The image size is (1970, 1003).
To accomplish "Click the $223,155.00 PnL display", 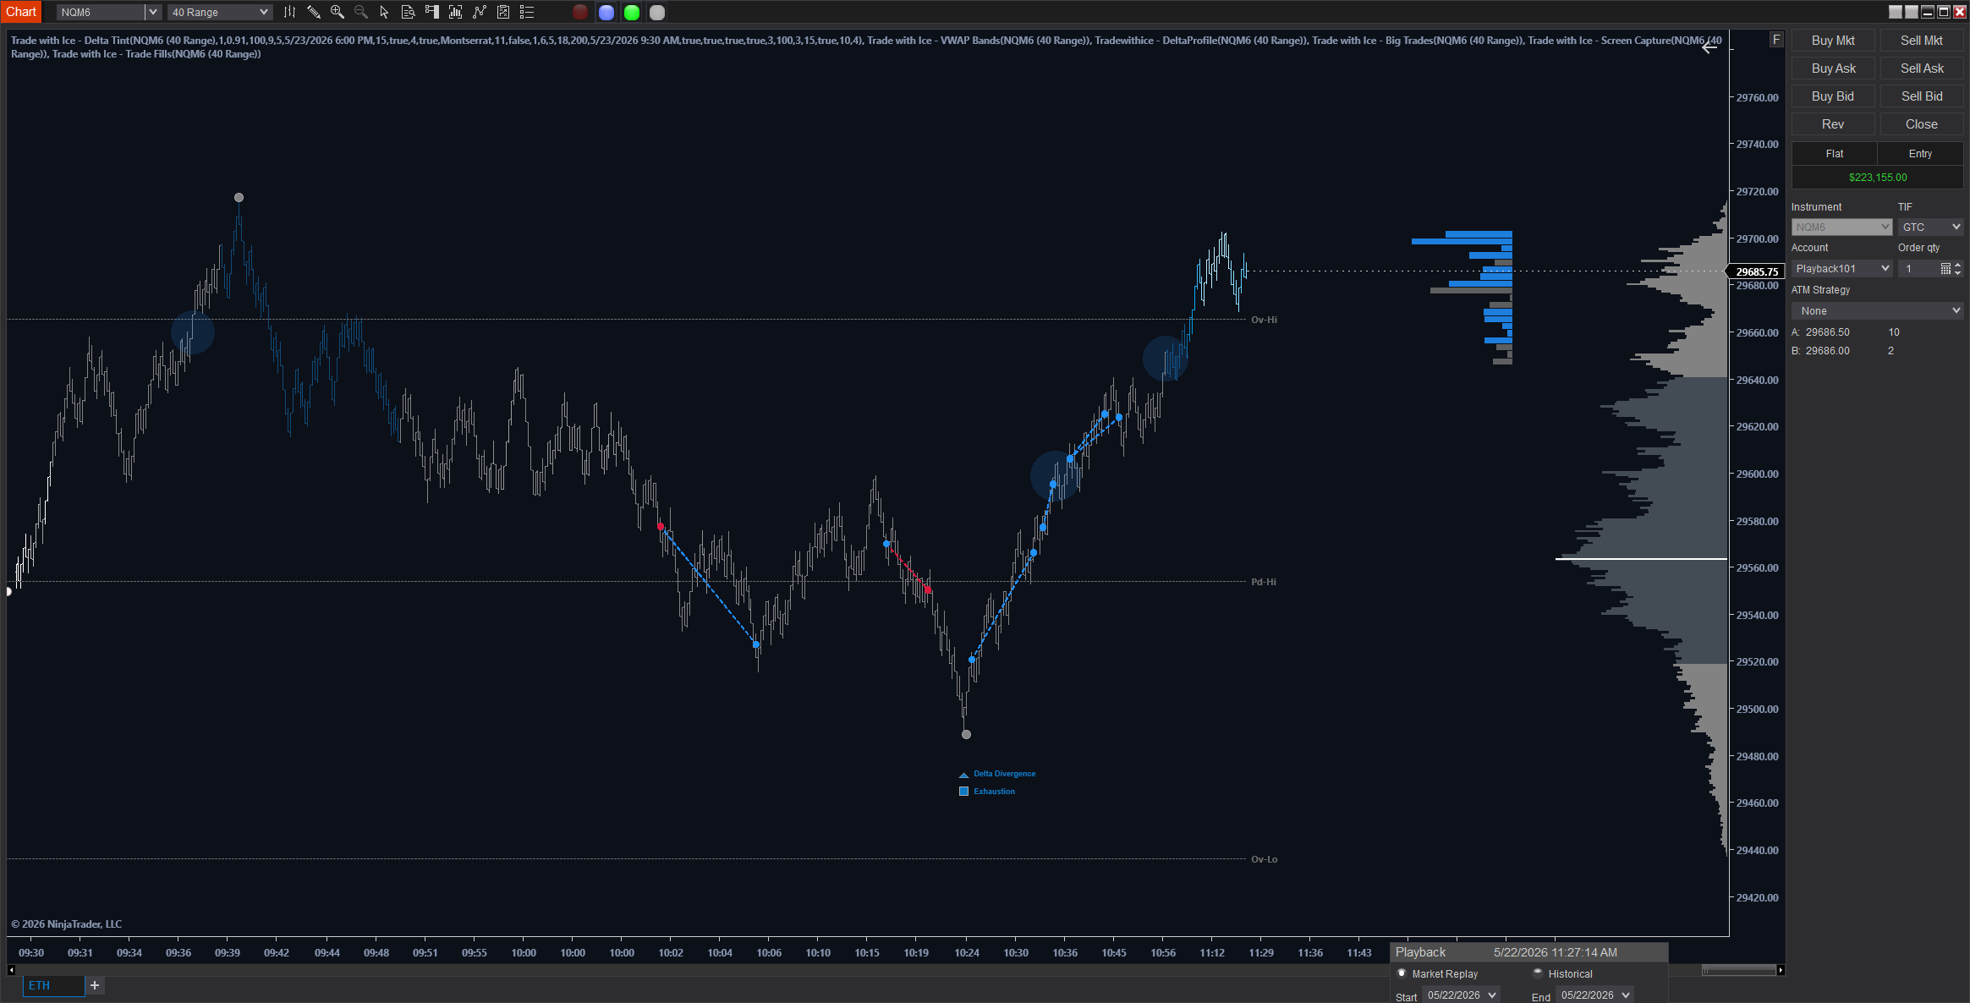I will (1877, 178).
